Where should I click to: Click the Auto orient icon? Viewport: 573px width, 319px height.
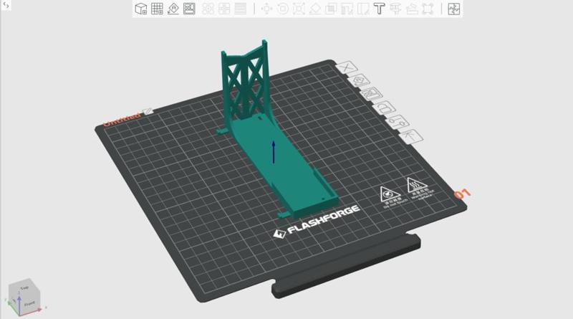click(x=173, y=9)
